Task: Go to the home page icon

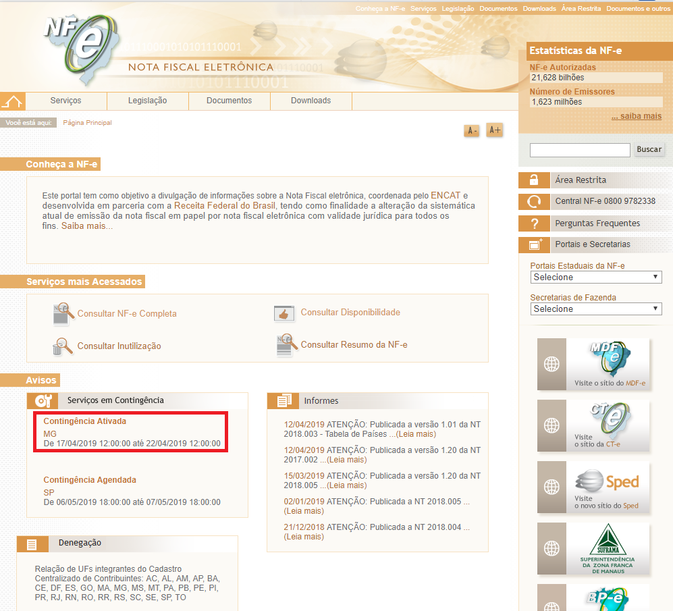Action: [12, 102]
